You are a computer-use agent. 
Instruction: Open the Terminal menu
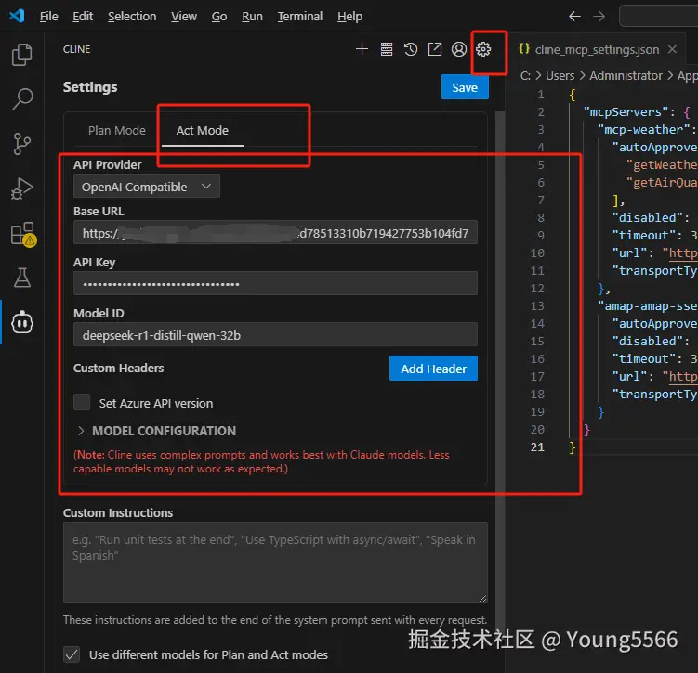point(300,17)
